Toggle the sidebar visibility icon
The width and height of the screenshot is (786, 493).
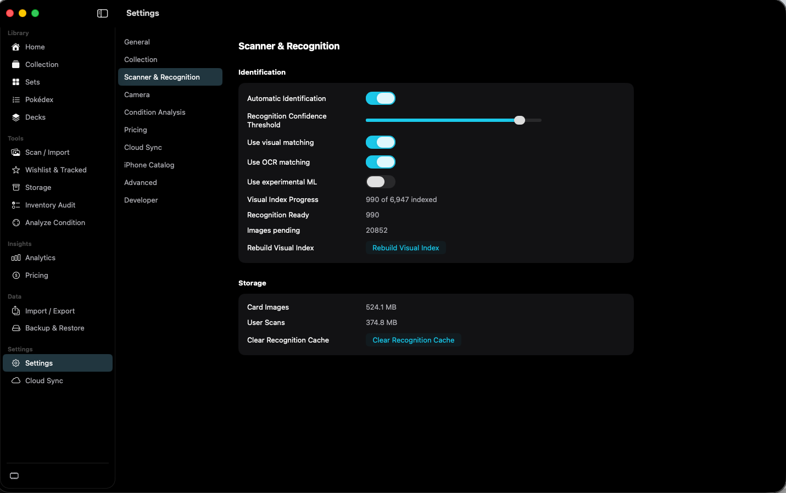(x=102, y=13)
